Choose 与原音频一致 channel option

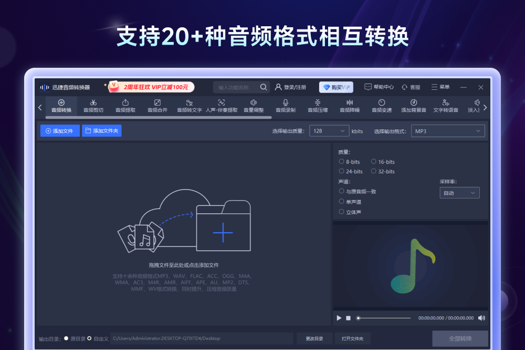[x=358, y=191]
